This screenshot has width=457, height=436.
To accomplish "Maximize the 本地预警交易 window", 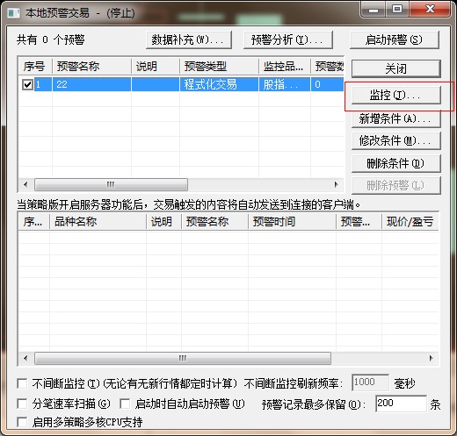I will 397,10.
